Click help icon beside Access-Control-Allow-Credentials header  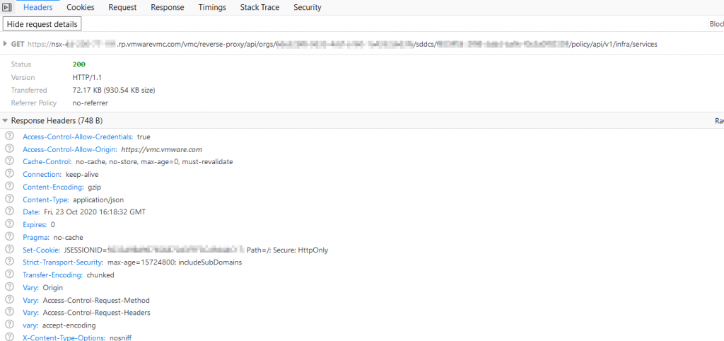point(9,137)
